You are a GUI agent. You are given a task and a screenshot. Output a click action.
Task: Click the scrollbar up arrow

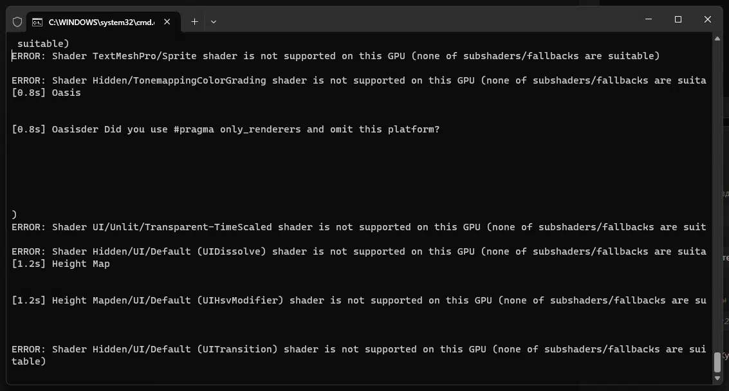pos(717,39)
